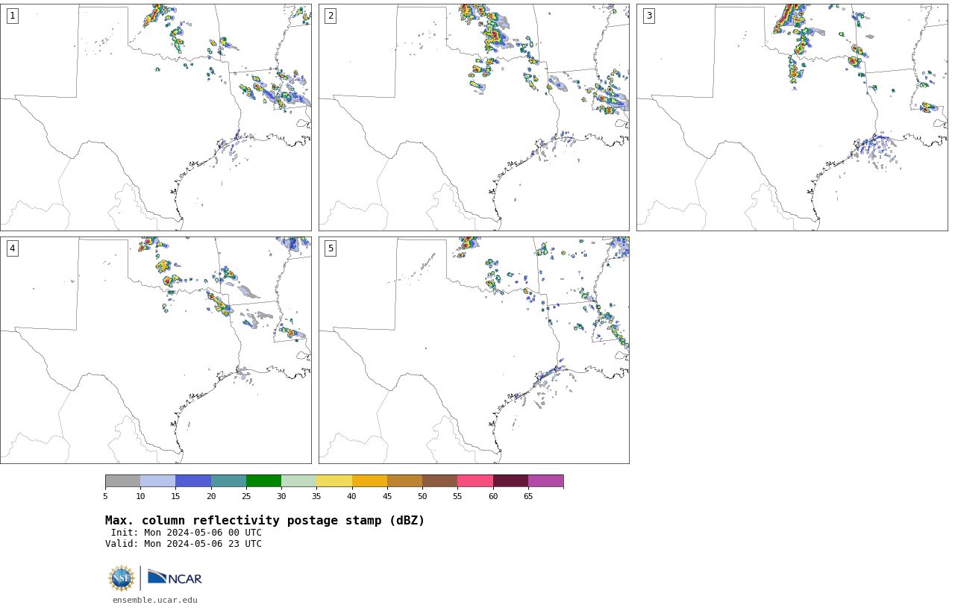Select the gray 5-10 dBZ swatch
The image size is (955, 608).
coord(122,481)
